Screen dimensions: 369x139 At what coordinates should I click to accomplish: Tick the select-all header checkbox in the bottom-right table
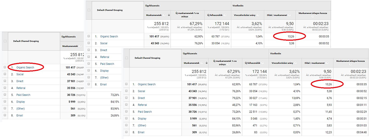coord(126,58)
